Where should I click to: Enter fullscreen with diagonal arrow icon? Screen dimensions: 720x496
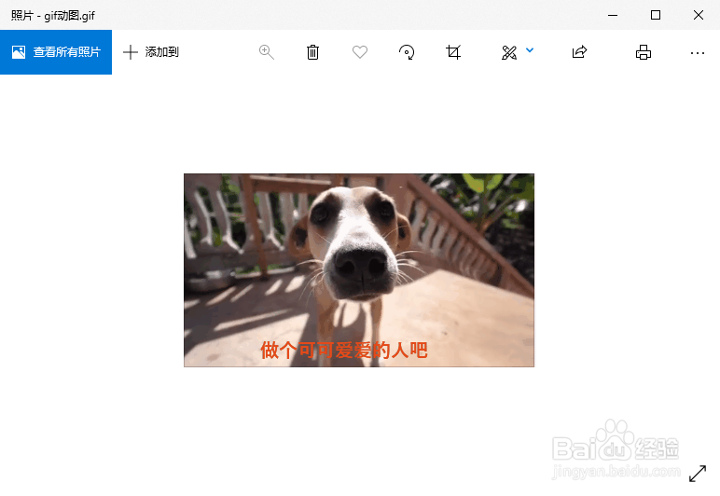click(x=698, y=474)
